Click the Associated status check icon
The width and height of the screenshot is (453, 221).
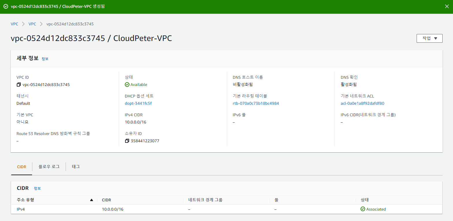coord(363,209)
